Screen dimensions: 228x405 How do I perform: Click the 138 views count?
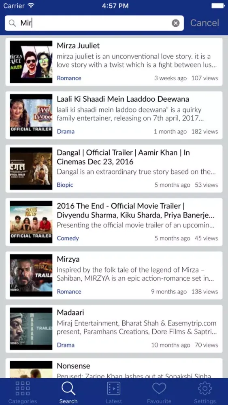click(x=205, y=292)
